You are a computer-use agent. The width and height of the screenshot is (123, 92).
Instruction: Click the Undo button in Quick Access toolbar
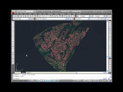(x=45, y=11)
